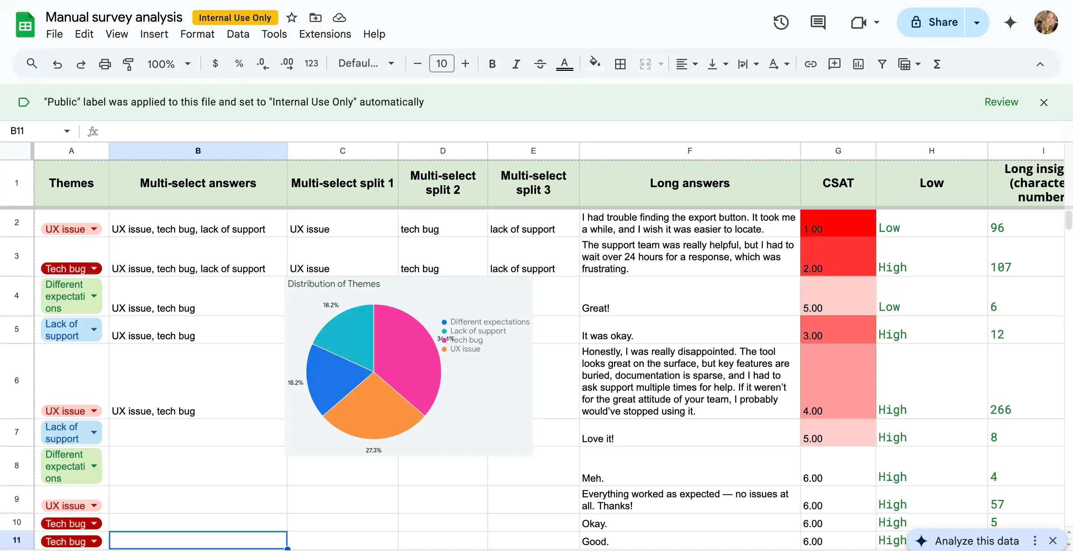The image size is (1073, 551).
Task: Click Review link in label banner
Action: (1001, 102)
